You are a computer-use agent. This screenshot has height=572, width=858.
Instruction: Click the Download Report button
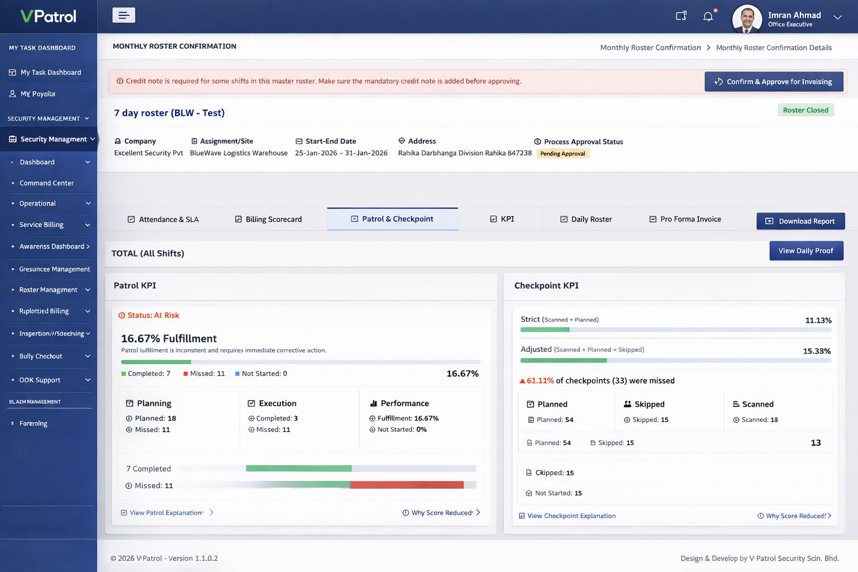(800, 221)
